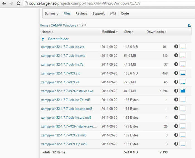Click info icon for xampp-win32-1.7.7-VC9-installer.exe
Image resolution: width=195 pixels, height=158 pixels.
[x=176, y=91]
